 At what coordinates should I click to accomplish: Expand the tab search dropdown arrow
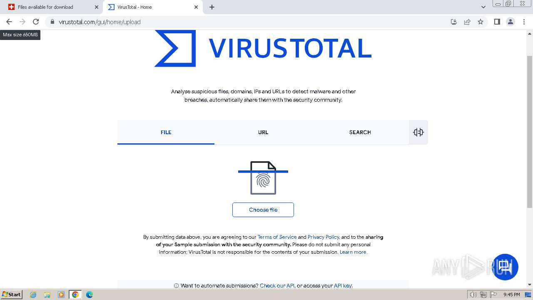483,7
